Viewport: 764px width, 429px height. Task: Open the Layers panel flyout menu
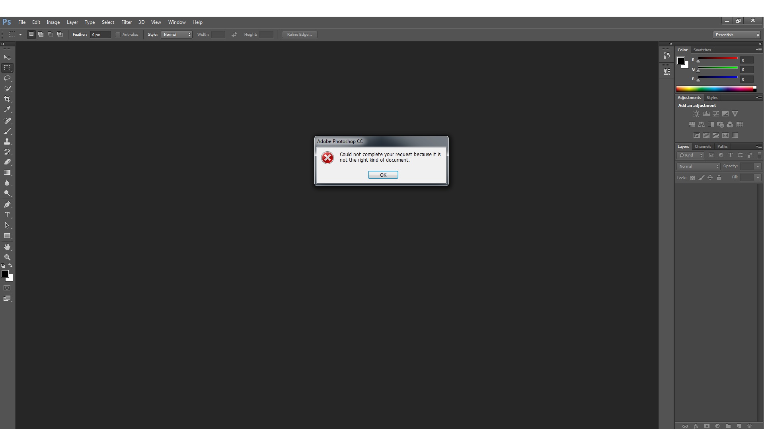(x=759, y=146)
